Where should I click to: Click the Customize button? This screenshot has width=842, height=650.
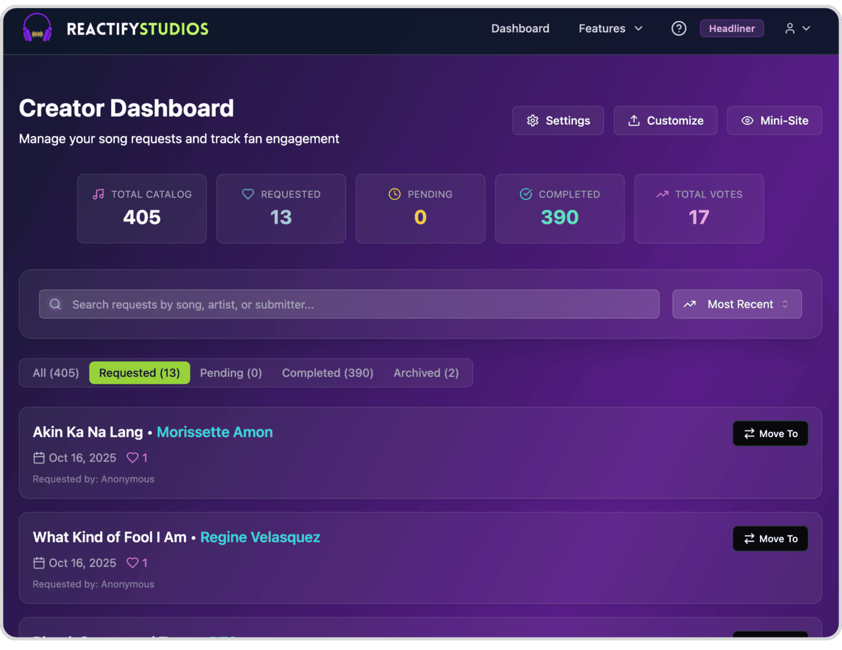(x=665, y=120)
